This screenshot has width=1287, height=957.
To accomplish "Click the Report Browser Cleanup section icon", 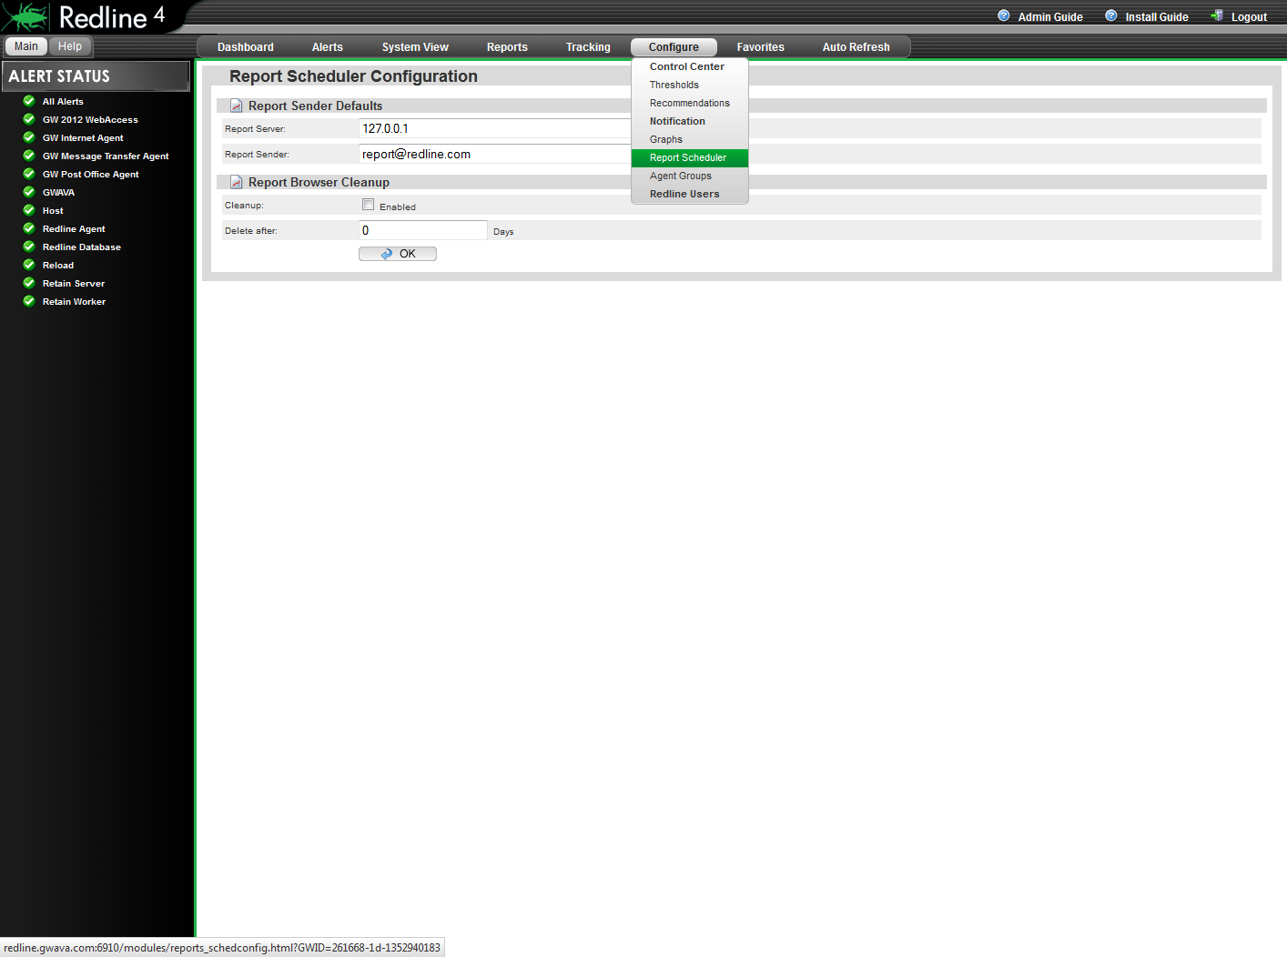I will click(x=237, y=182).
